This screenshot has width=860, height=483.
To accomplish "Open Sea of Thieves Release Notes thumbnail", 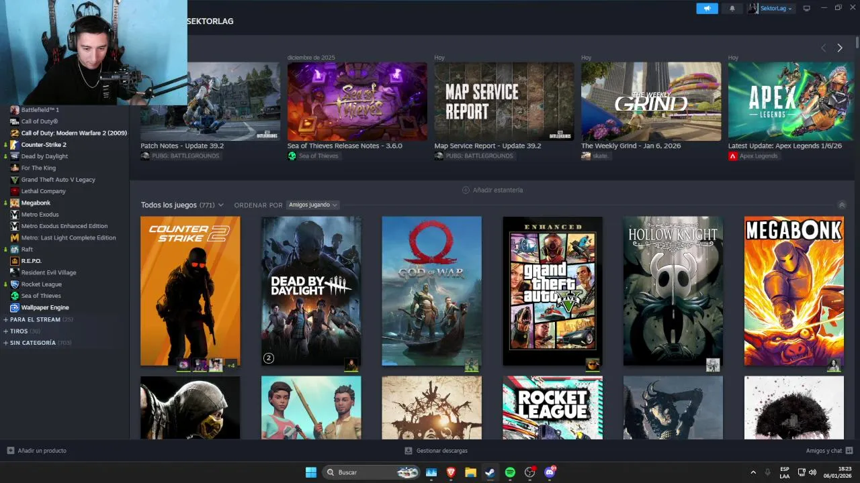I will (x=357, y=101).
